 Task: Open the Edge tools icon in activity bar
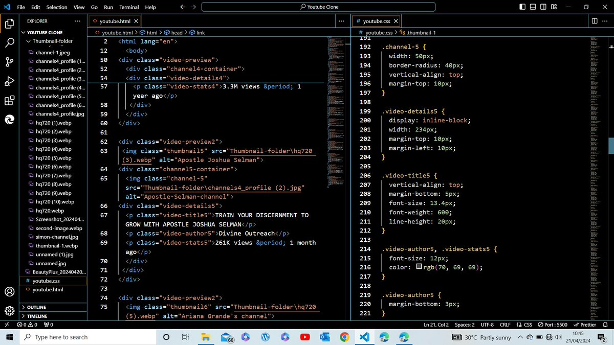pyautogui.click(x=9, y=119)
